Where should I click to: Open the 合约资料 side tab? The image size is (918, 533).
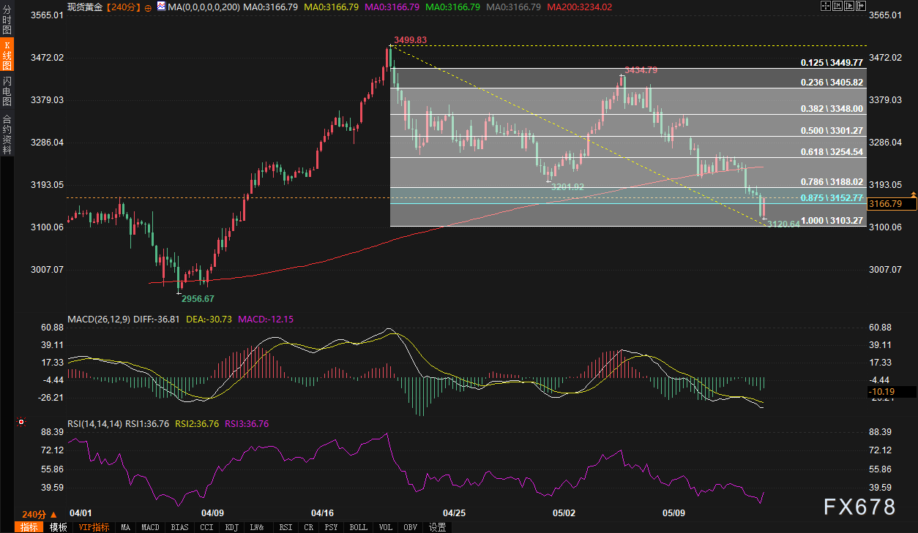(7, 134)
